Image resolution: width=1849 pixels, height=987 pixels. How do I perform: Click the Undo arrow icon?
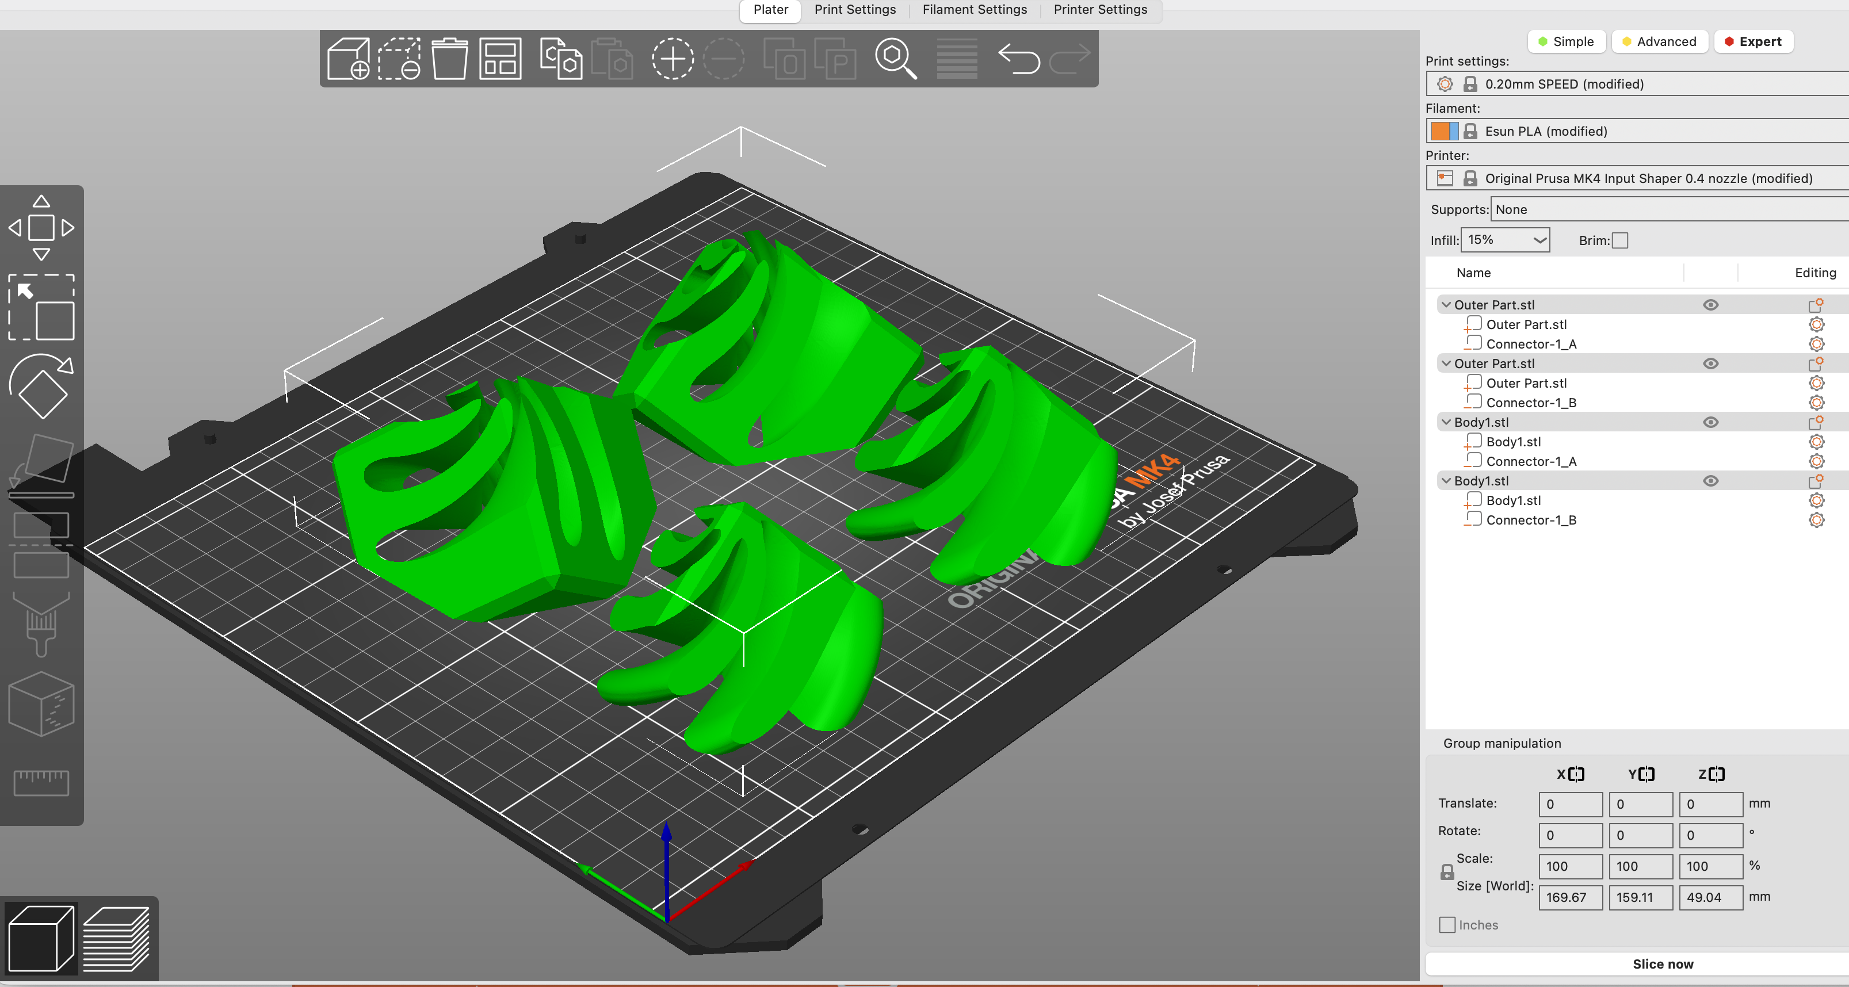point(1018,59)
